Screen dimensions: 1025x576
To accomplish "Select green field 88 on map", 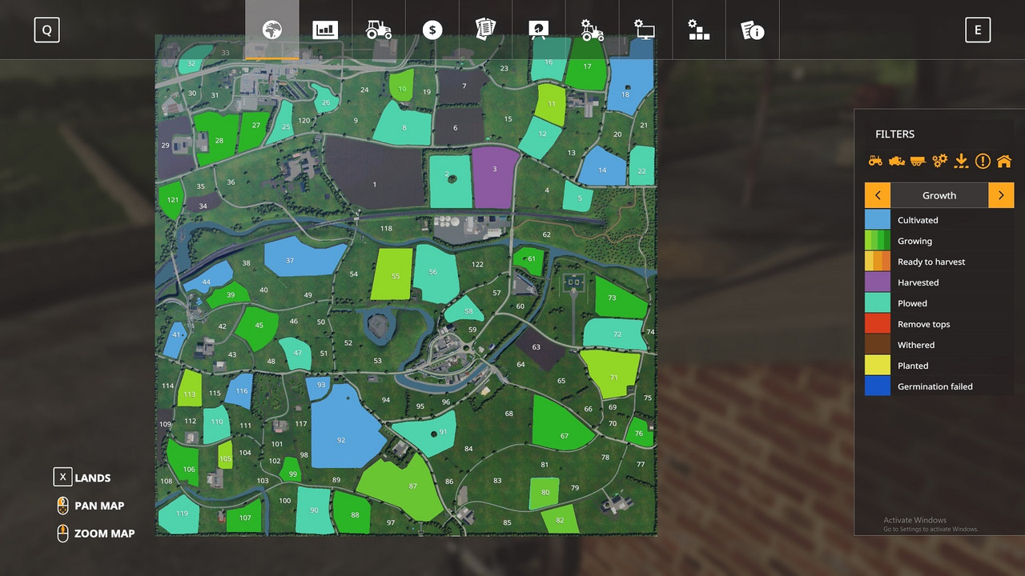I will (x=352, y=512).
